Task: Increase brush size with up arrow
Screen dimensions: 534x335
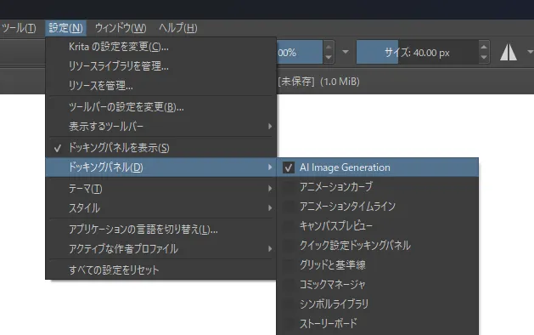Action: coord(484,47)
